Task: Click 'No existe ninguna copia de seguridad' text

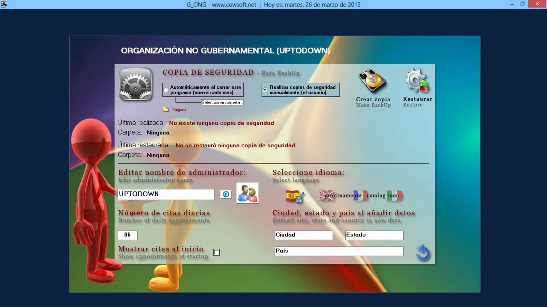Action: 222,123
